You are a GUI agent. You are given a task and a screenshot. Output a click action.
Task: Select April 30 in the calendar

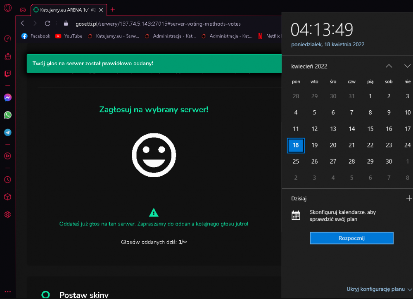point(389,161)
